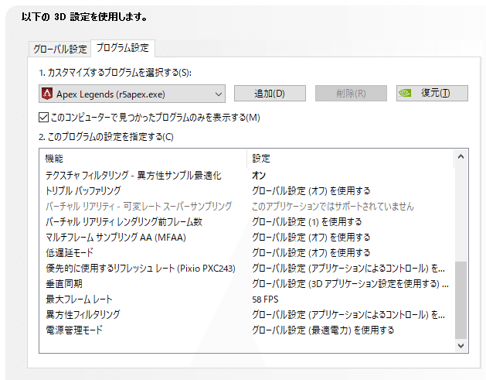
Task: Open the Apex Legends (r5apex.exe) program dropdown
Action: click(x=132, y=94)
